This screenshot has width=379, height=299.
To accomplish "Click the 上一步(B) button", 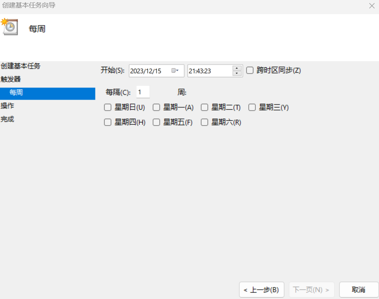I will coord(261,290).
